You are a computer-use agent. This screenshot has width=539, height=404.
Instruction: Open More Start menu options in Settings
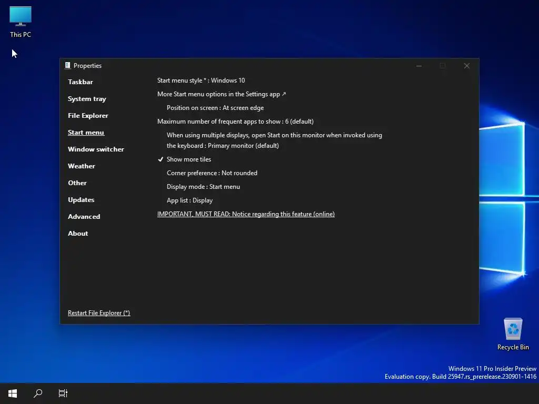pyautogui.click(x=222, y=94)
